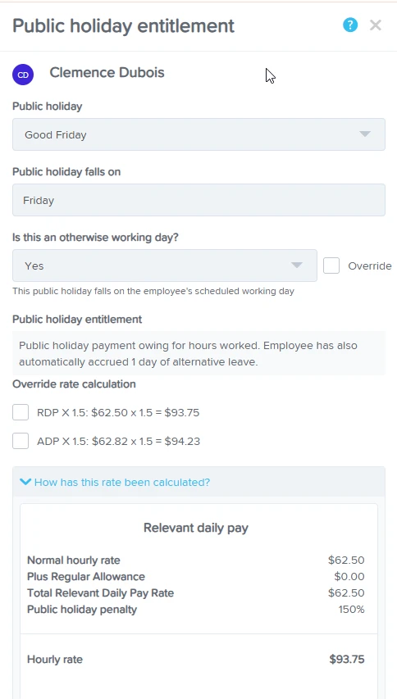Open the Good Friday public holiday dropdown
The width and height of the screenshot is (397, 699).
[x=198, y=134]
